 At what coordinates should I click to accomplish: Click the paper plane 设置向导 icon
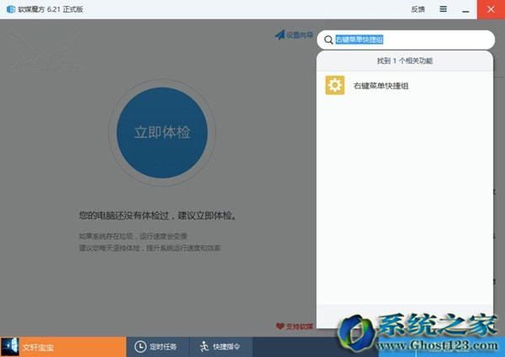(x=279, y=35)
